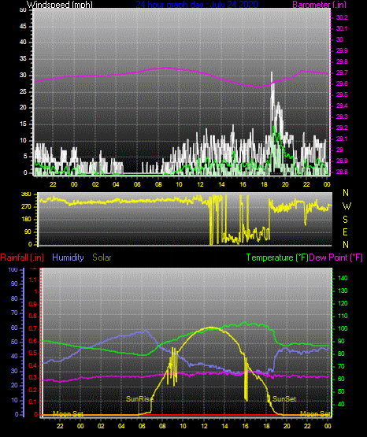Click barometer scale value '29.2'
The width and height of the screenshot is (367, 437).
(x=342, y=128)
